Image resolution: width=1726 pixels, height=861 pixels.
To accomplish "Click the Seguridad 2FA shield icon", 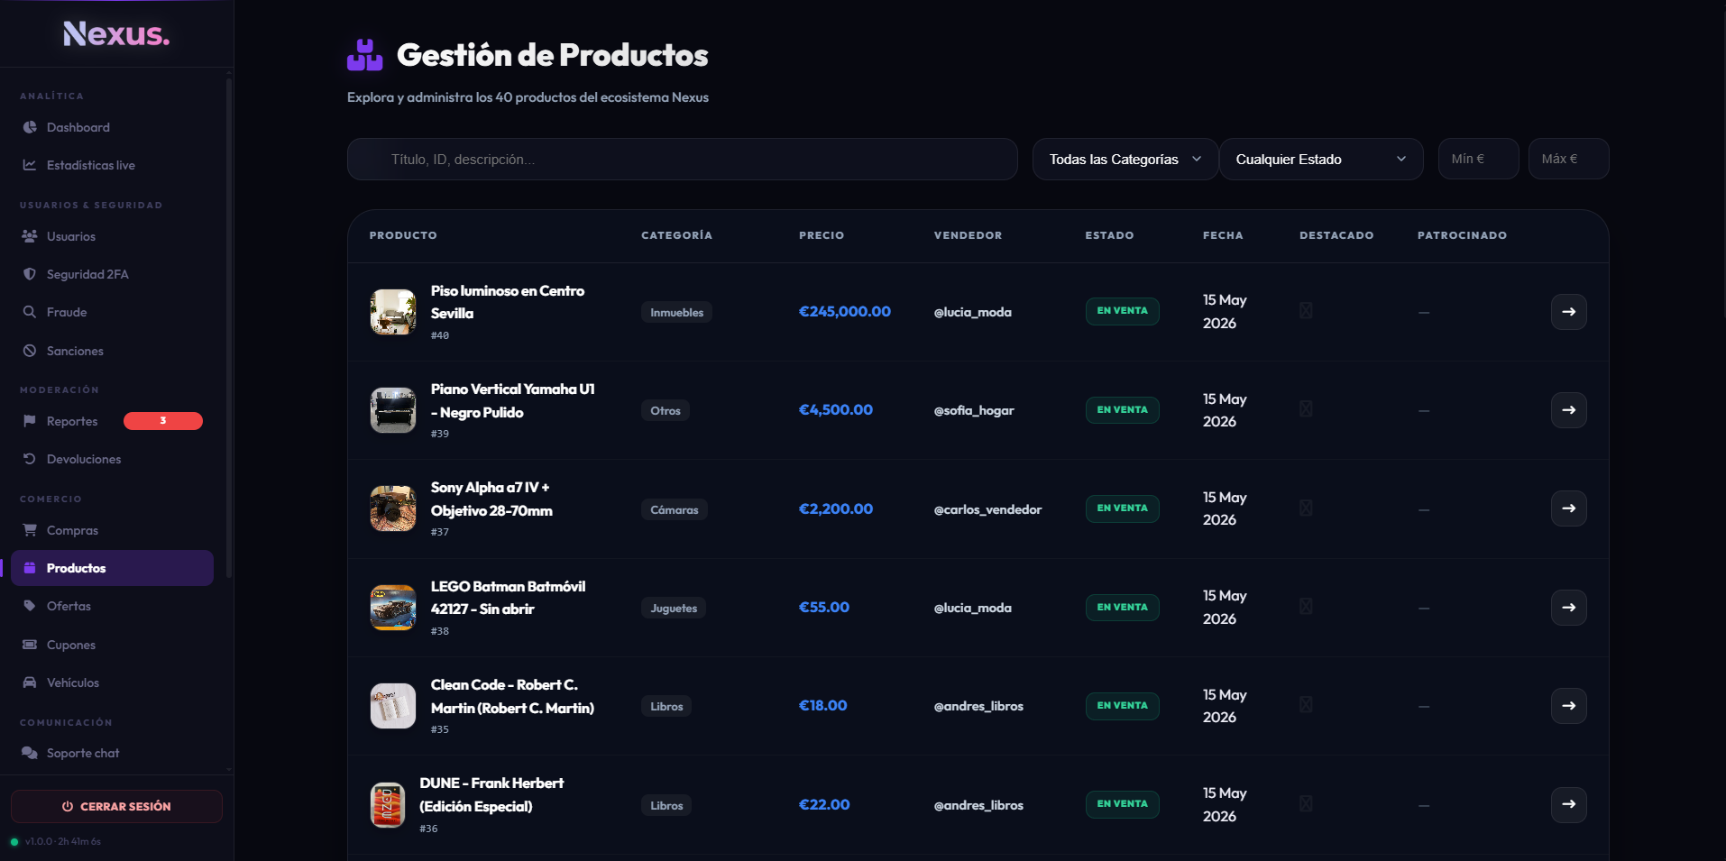I will coord(30,274).
